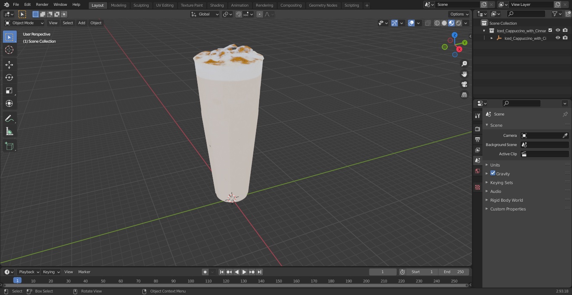Select the Measure tool
Image resolution: width=572 pixels, height=295 pixels.
click(x=9, y=132)
